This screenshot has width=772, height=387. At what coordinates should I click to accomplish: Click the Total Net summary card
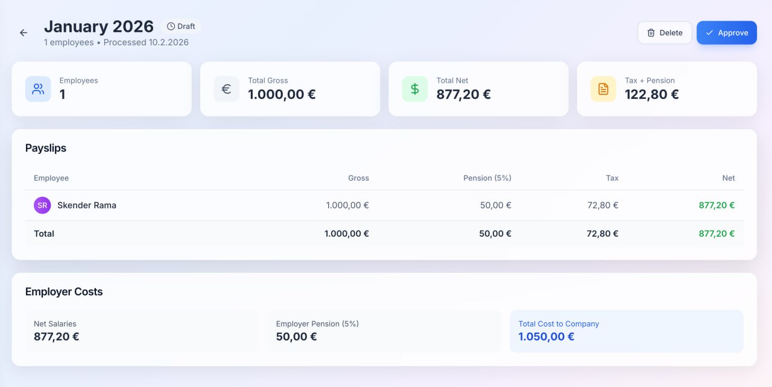[x=478, y=88]
